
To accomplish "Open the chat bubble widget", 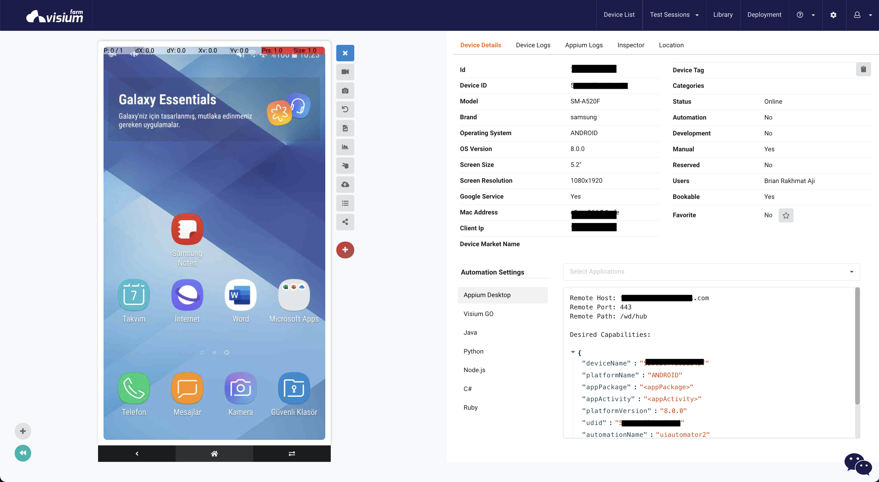I will [x=858, y=464].
